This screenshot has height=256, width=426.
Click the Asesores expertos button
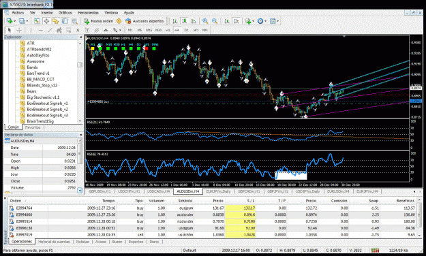click(x=144, y=21)
